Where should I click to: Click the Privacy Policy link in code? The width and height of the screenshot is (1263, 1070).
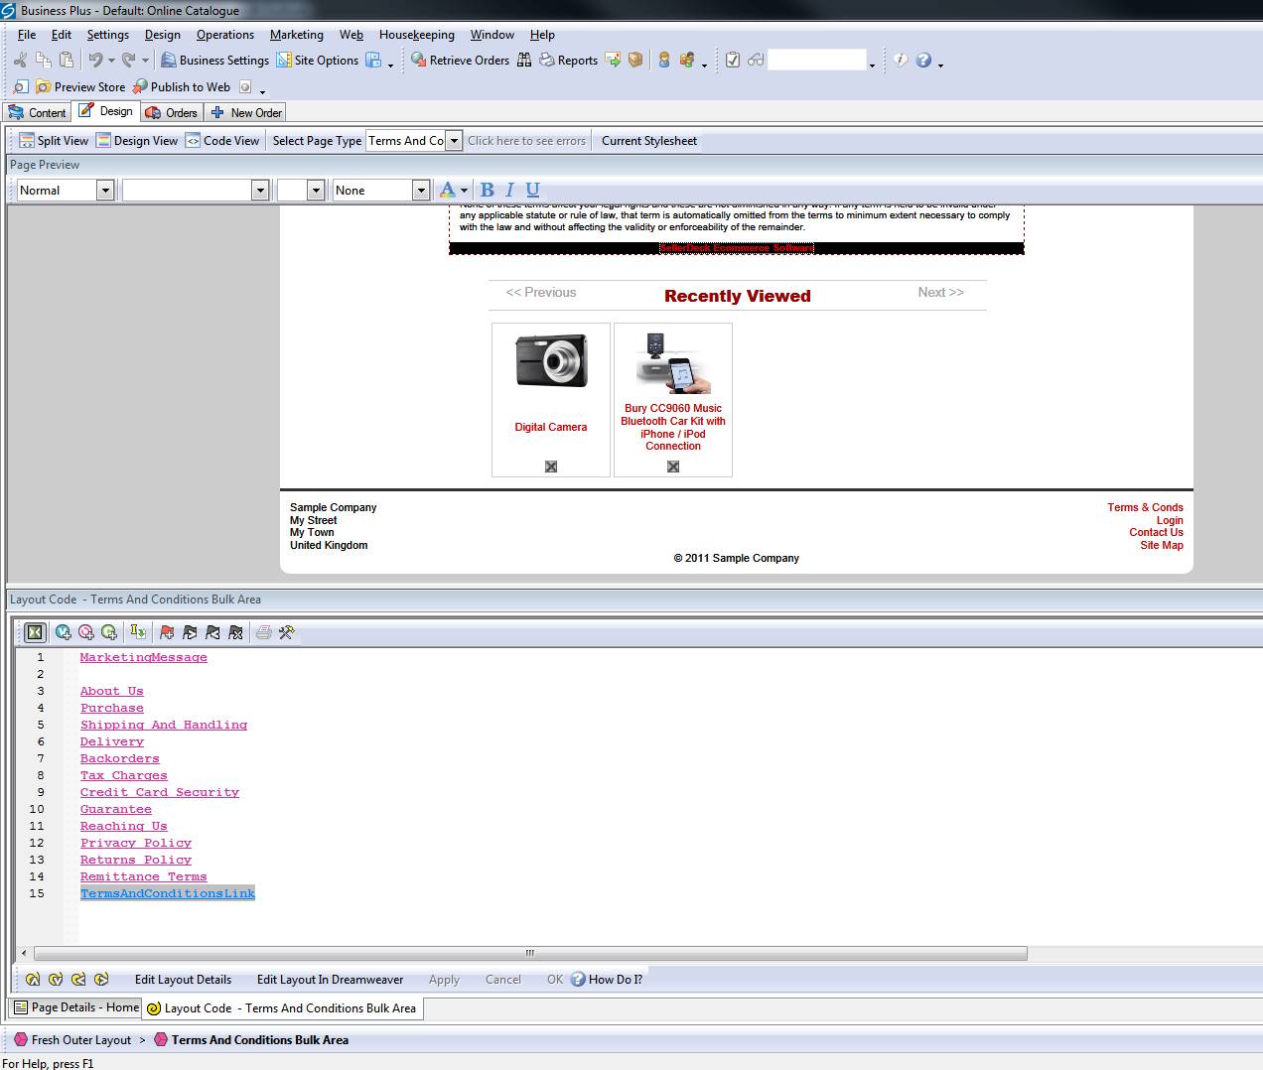pyautogui.click(x=136, y=843)
